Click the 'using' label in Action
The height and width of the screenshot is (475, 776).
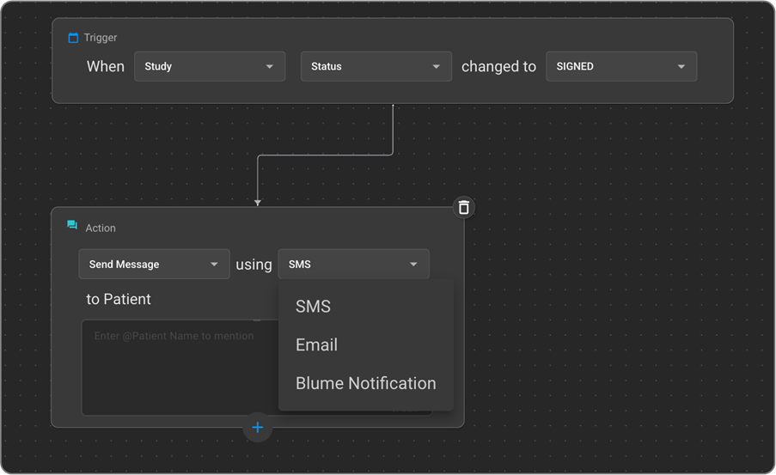click(x=254, y=265)
